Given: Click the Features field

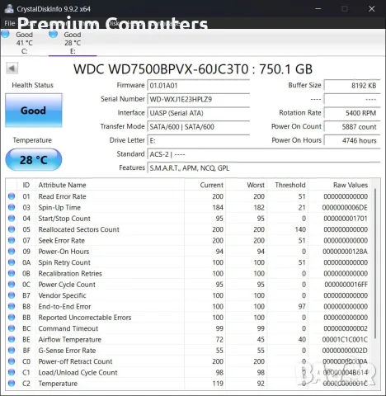Looking at the screenshot, I should coord(264,168).
